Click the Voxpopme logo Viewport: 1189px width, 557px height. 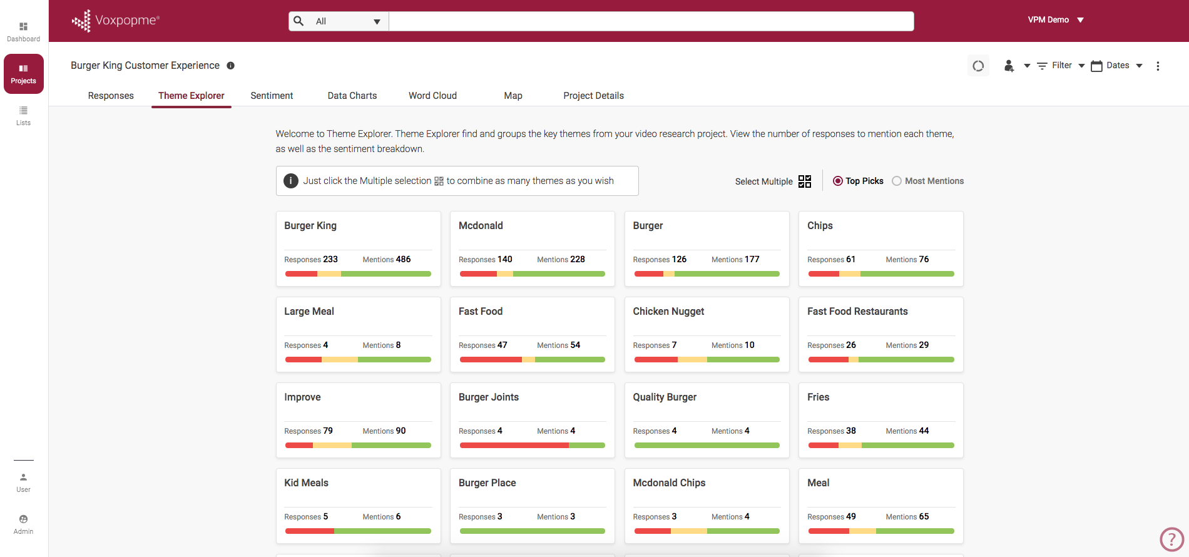(x=116, y=21)
